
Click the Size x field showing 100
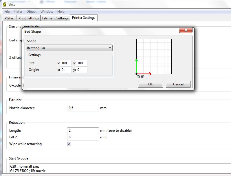tap(66, 63)
